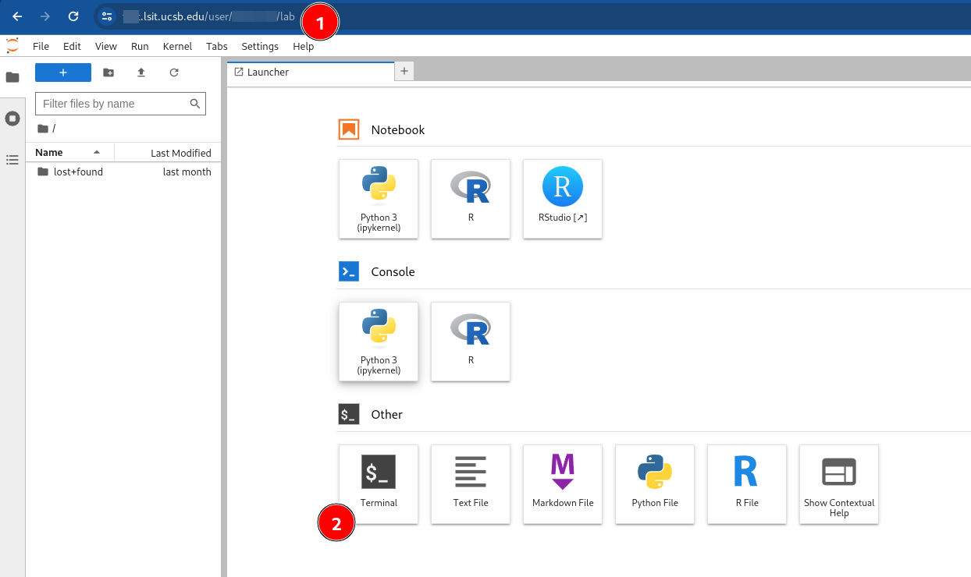
Task: Click the browser address bar URL
Action: click(x=208, y=16)
